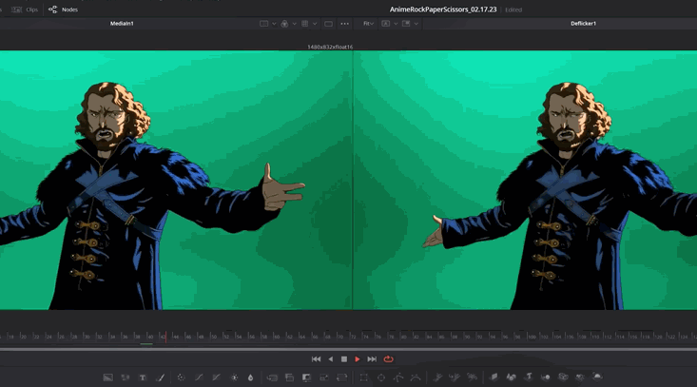Expand the A/B buffer options arrow
The width and height of the screenshot is (697, 387).
pyautogui.click(x=396, y=24)
